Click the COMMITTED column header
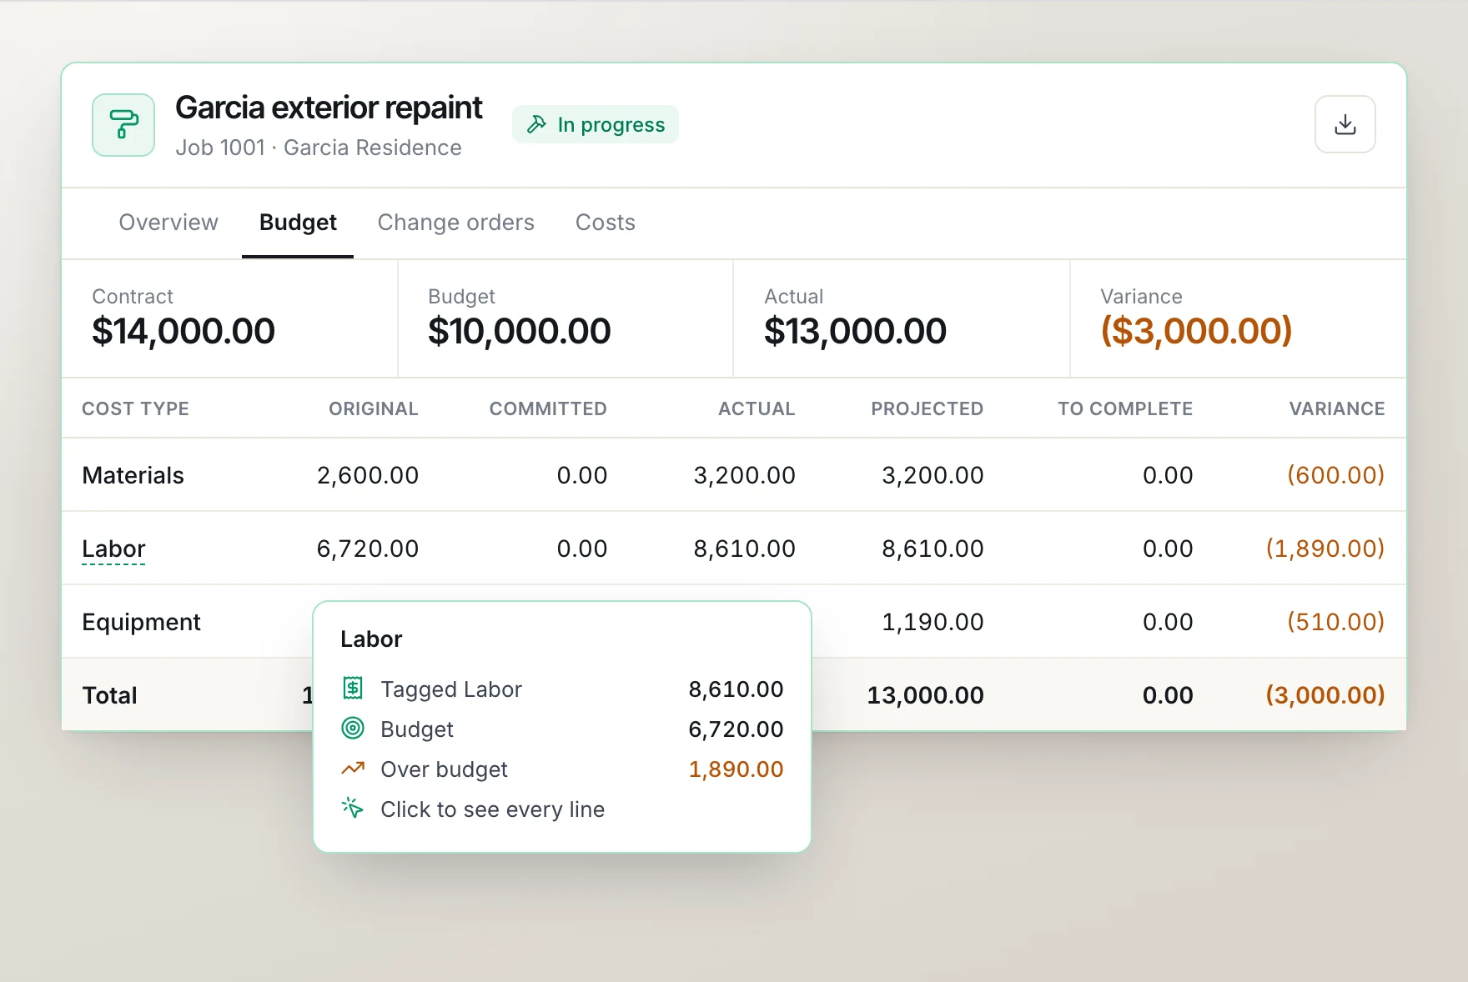This screenshot has width=1468, height=982. (x=548, y=408)
